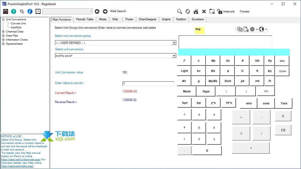Click the calculator display box
This screenshot has width=301, height=169.
225,42
